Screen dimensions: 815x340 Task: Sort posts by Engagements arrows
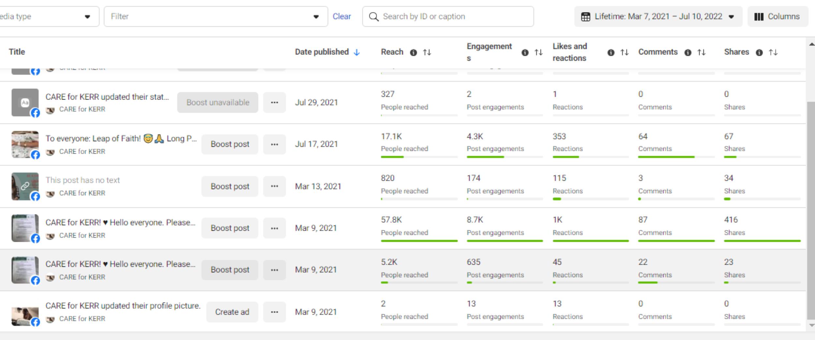[x=539, y=52]
